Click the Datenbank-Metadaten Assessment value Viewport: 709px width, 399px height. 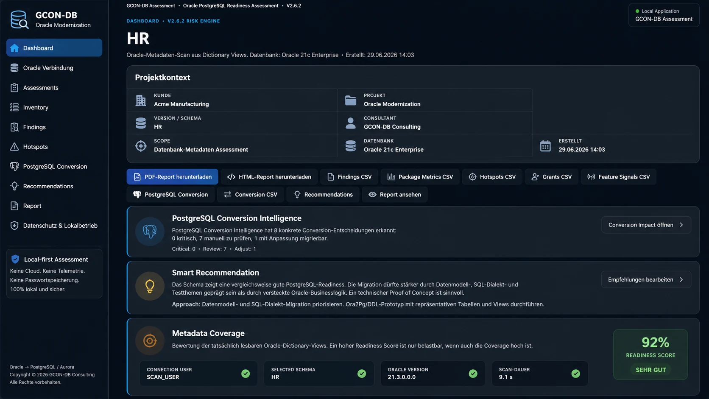(201, 150)
